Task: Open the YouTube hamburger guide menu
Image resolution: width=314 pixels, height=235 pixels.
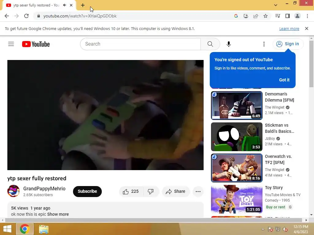Action: [x=11, y=44]
